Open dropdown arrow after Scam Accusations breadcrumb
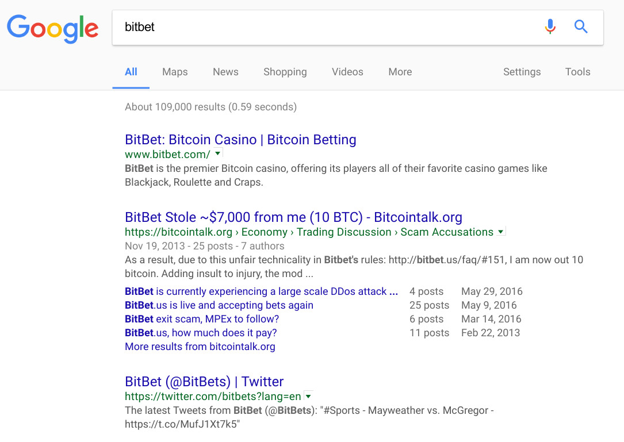 pyautogui.click(x=500, y=231)
